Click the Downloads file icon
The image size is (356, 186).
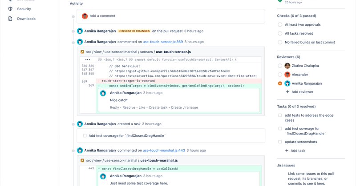pos(10,19)
